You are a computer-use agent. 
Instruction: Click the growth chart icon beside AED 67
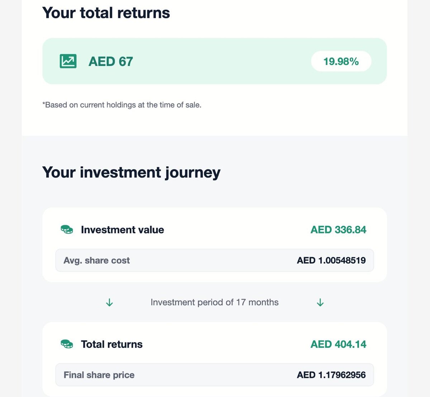68,61
